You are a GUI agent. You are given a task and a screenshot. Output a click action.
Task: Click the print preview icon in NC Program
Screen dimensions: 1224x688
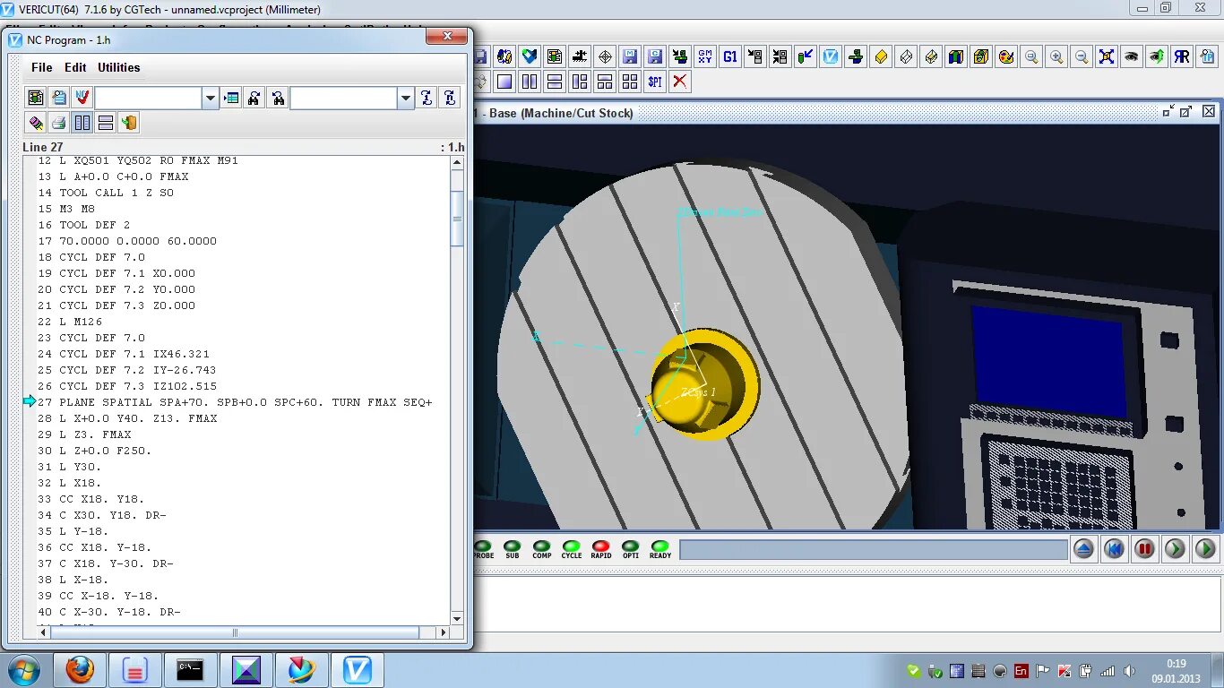[x=59, y=98]
